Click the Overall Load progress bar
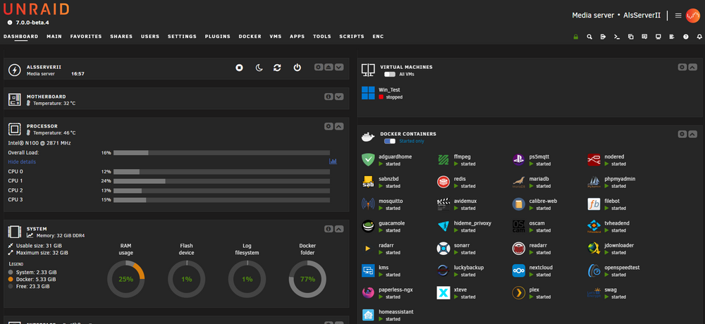 point(221,153)
